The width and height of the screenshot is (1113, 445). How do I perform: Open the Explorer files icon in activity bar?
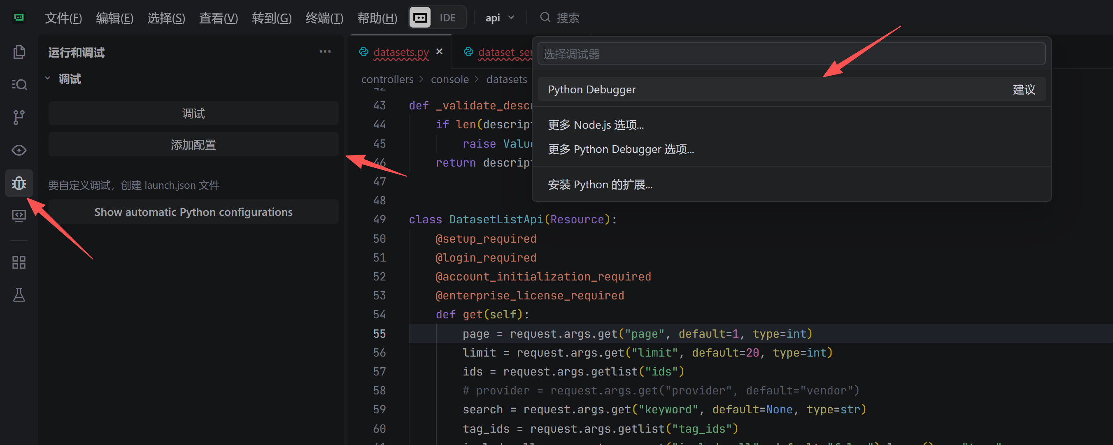(19, 52)
